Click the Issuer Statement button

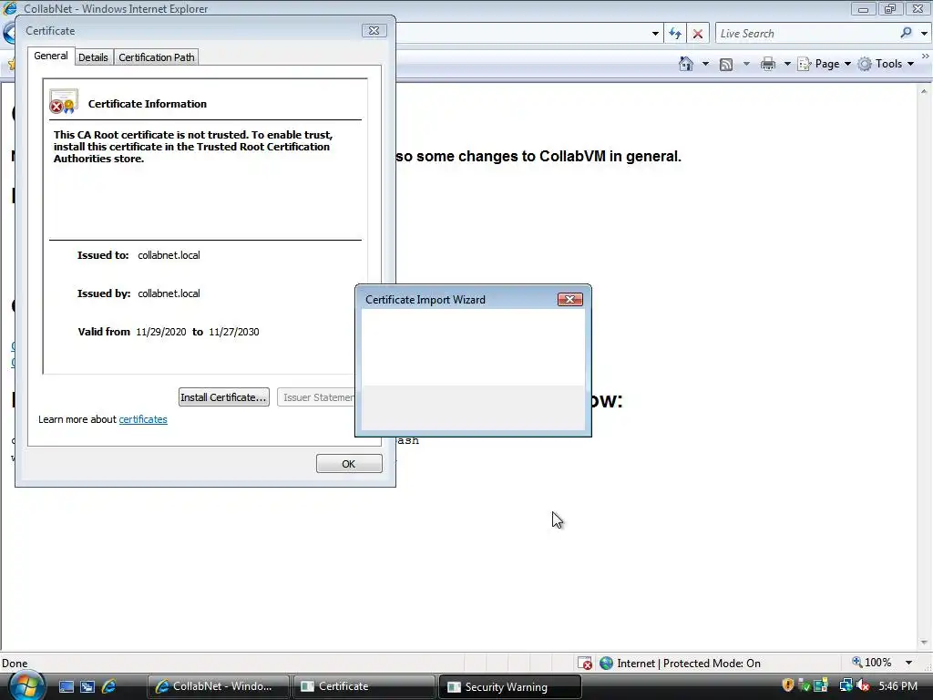point(316,397)
